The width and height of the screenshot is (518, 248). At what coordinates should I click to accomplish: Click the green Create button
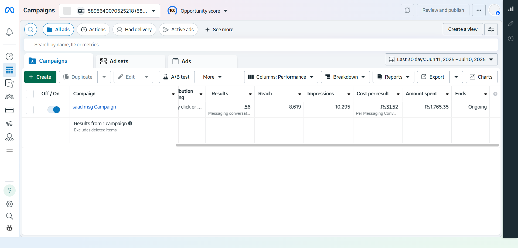coord(40,77)
